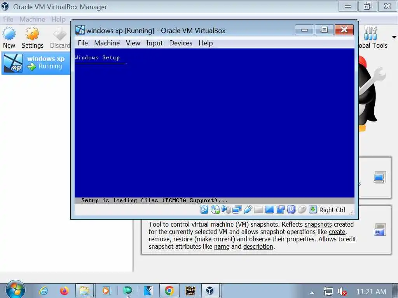
Task: Open the Input menu in VM window
Action: point(154,43)
